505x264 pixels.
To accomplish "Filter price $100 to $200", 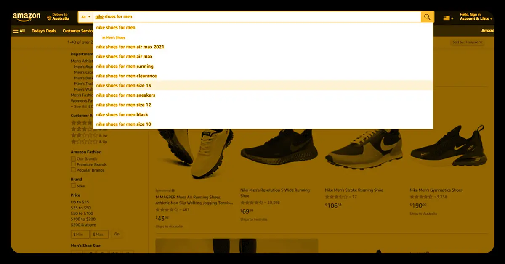I will 83,219.
